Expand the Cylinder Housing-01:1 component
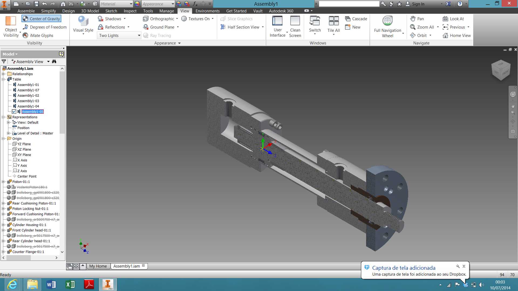Screen dimensions: 518x291 (x=4, y=225)
